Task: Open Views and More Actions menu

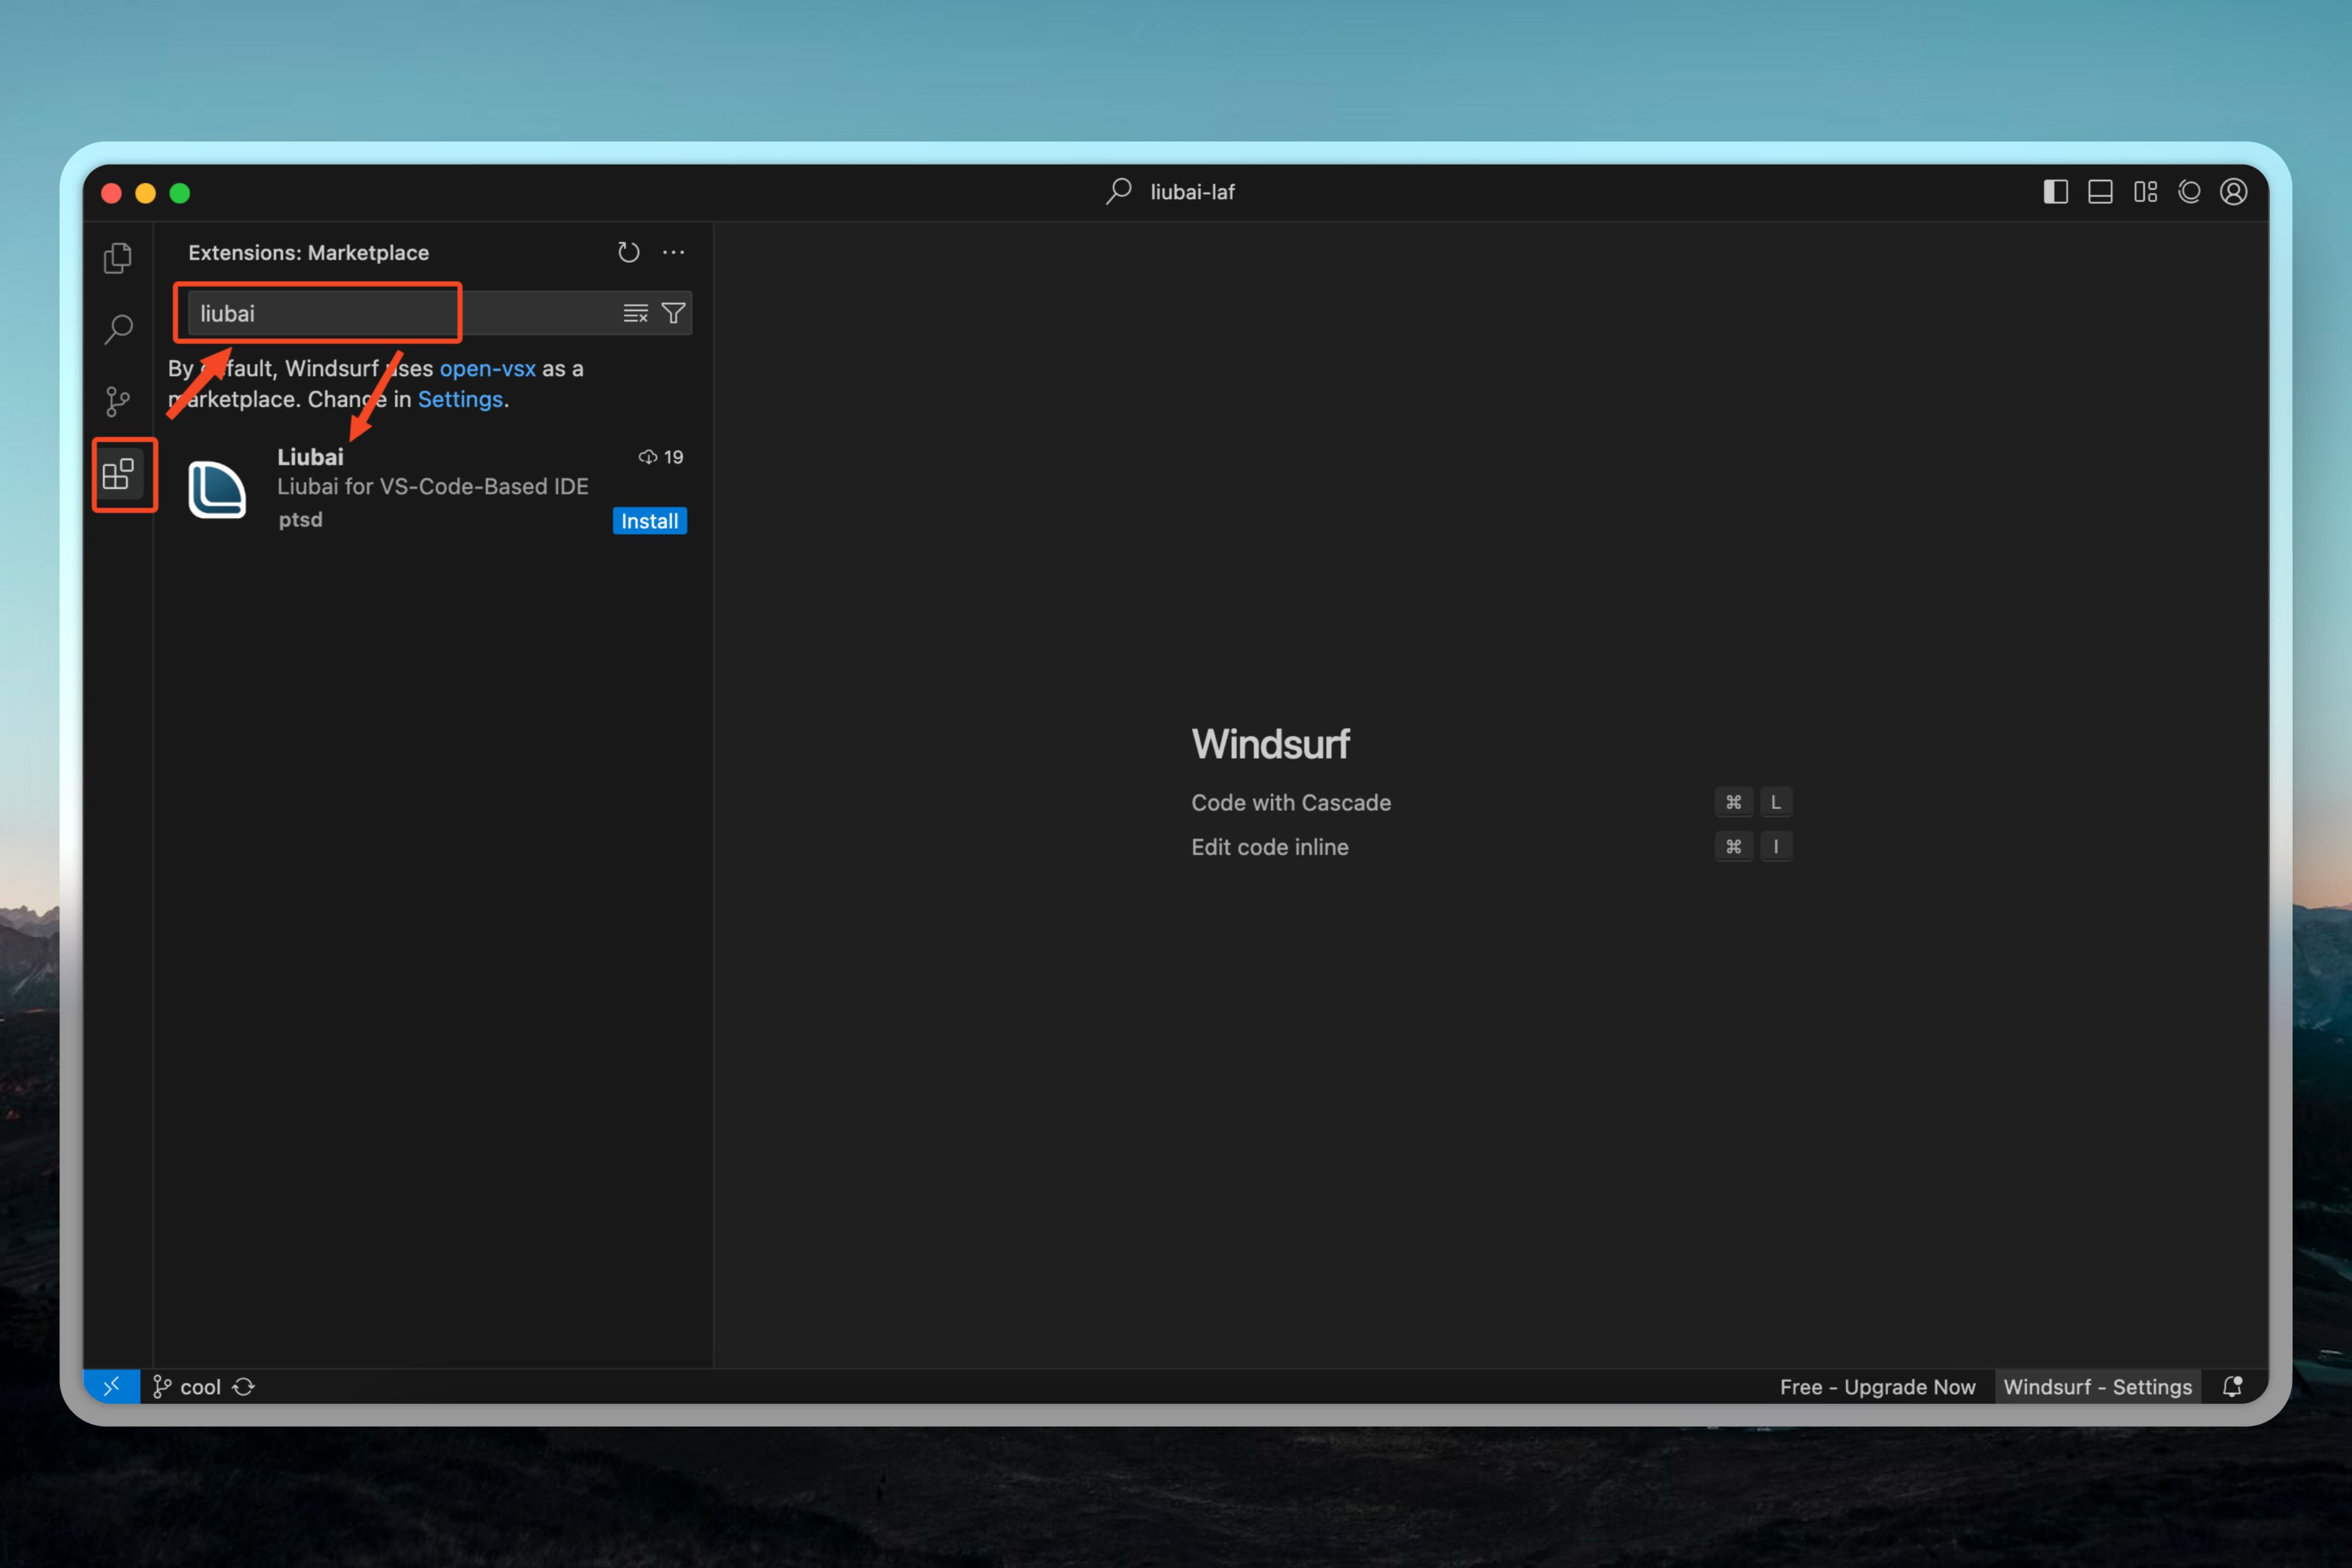Action: tap(674, 252)
